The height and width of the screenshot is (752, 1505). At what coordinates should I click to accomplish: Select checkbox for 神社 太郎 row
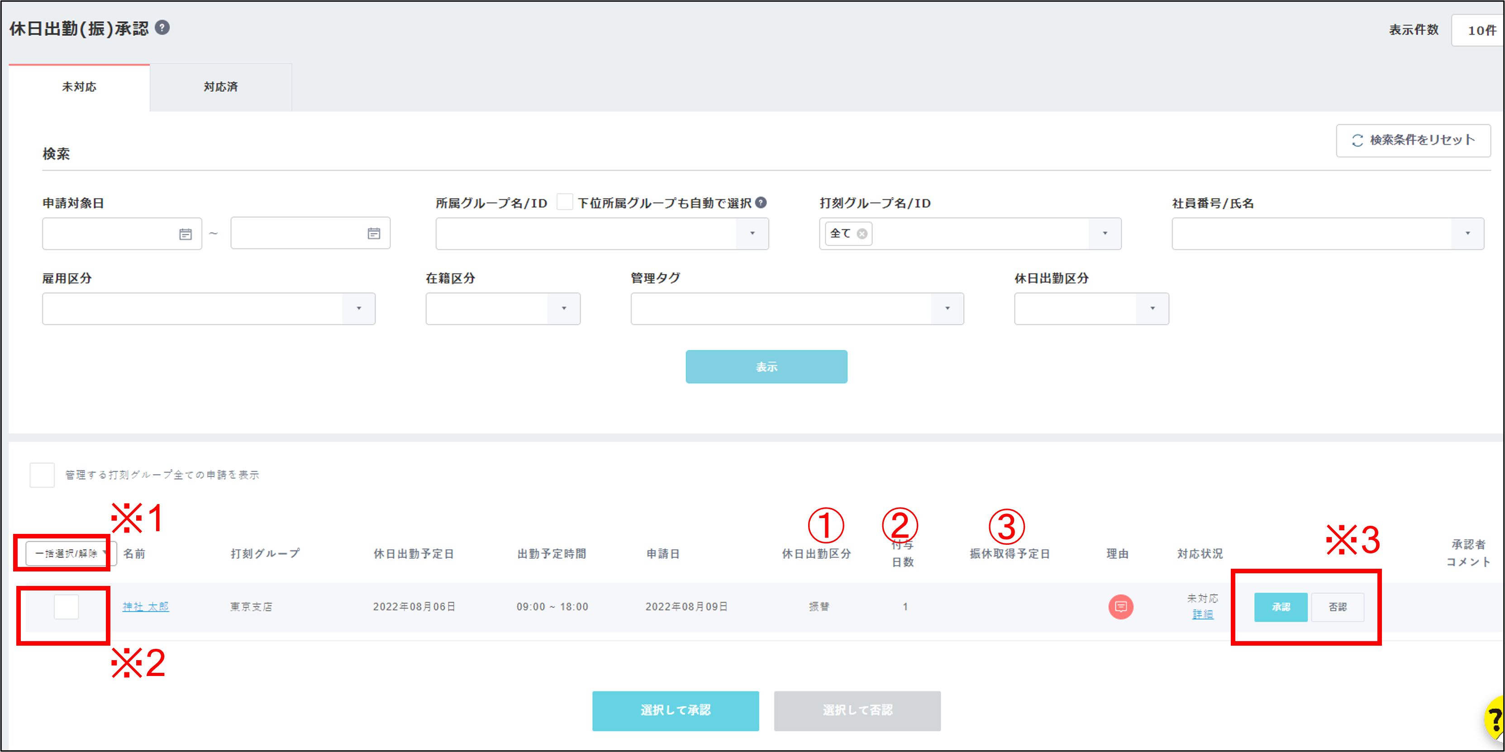(66, 606)
